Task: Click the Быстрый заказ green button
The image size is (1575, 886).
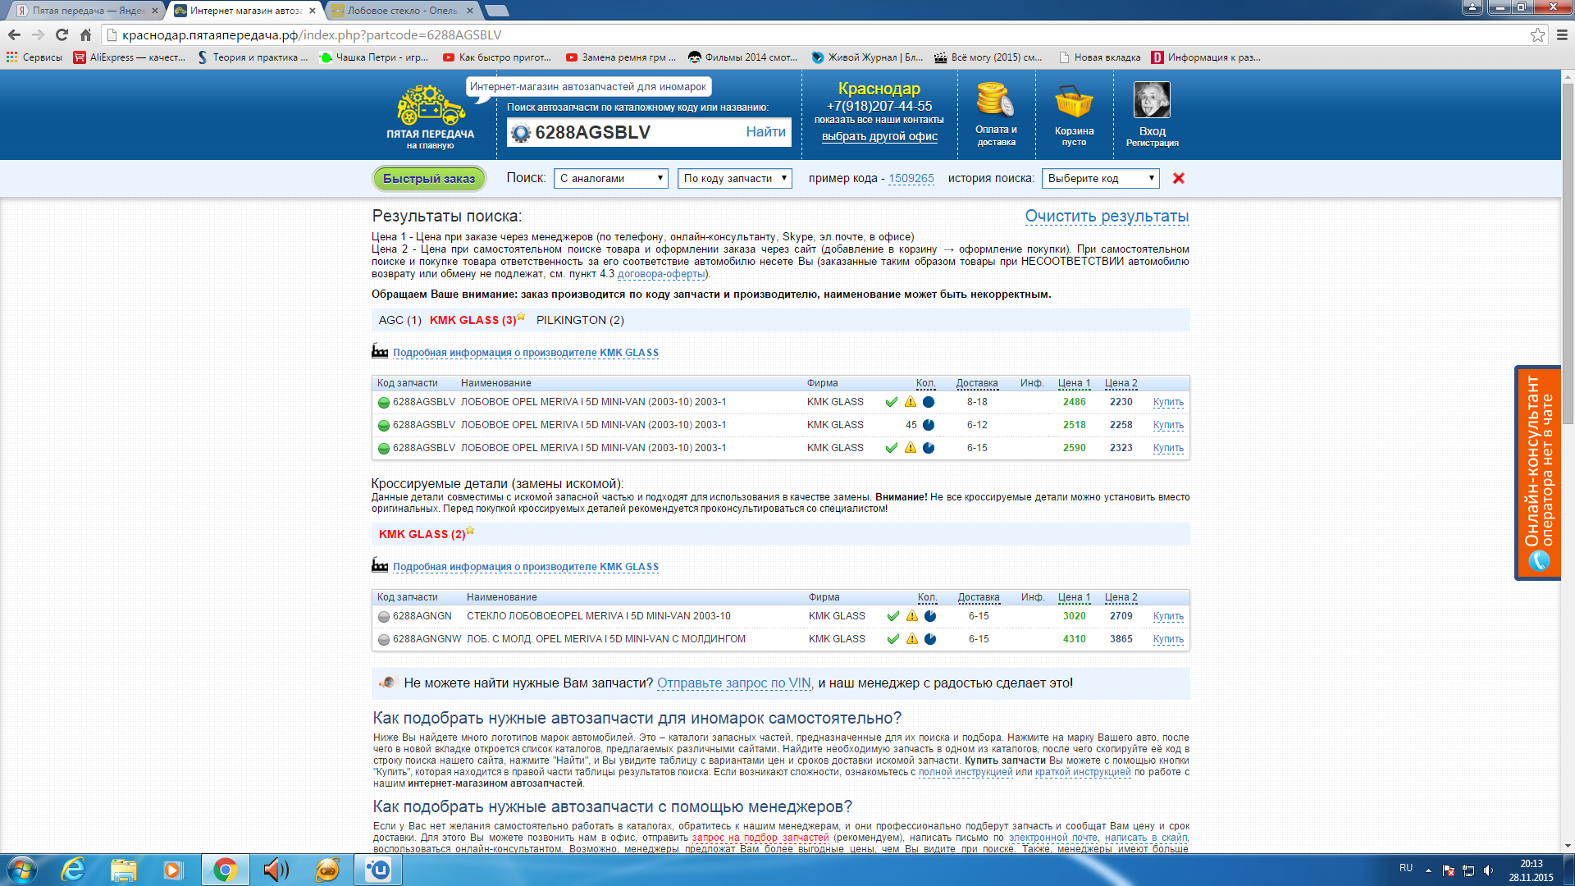Action: coord(429,178)
